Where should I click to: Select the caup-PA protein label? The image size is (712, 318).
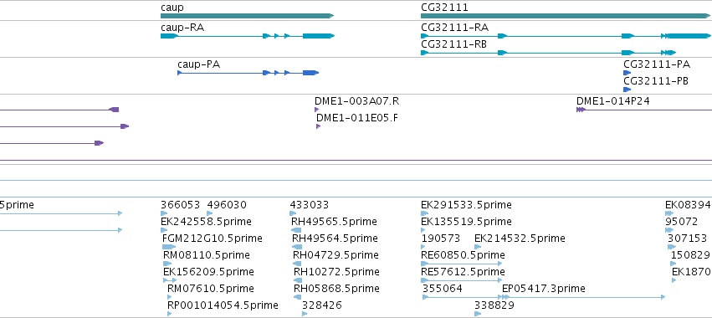[x=198, y=64]
